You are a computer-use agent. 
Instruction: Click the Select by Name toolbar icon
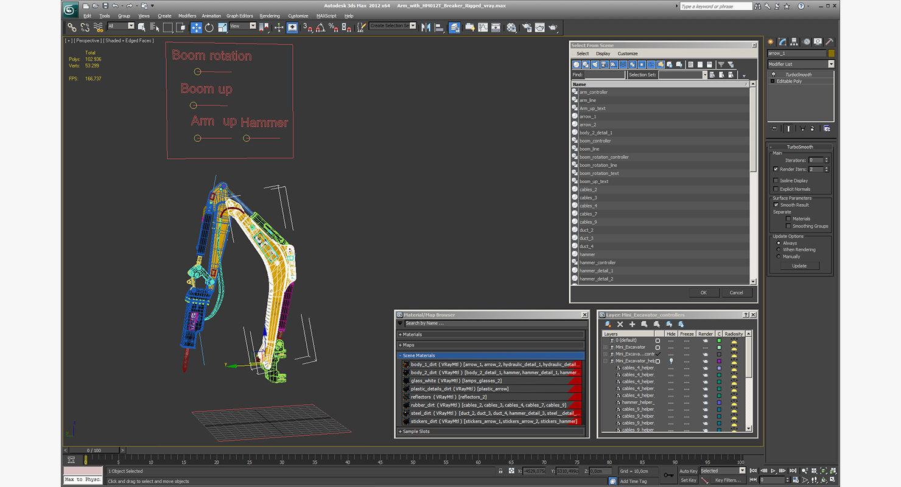point(154,27)
